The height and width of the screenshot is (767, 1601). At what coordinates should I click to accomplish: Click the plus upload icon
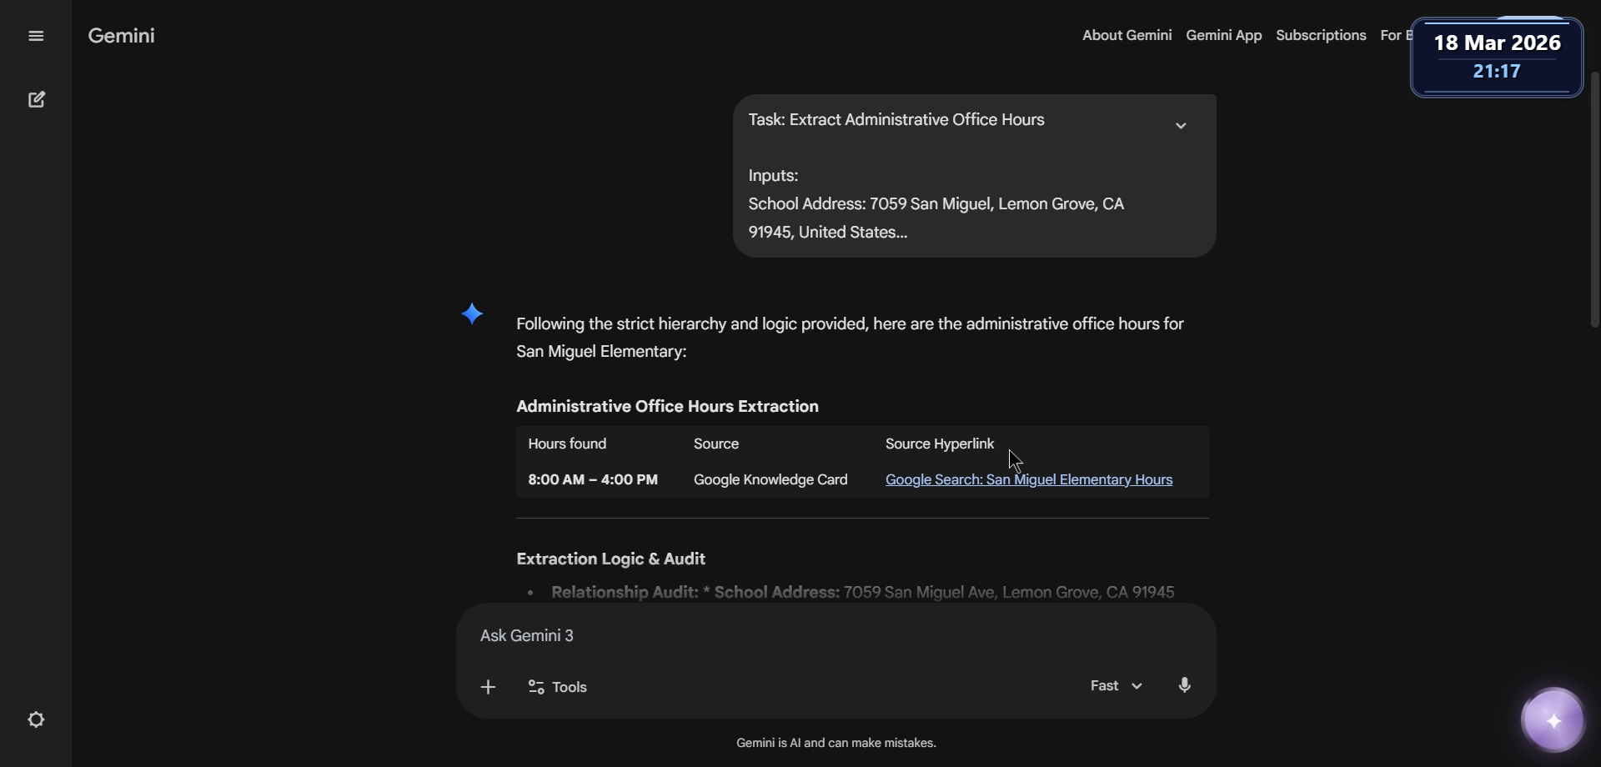coord(489,687)
